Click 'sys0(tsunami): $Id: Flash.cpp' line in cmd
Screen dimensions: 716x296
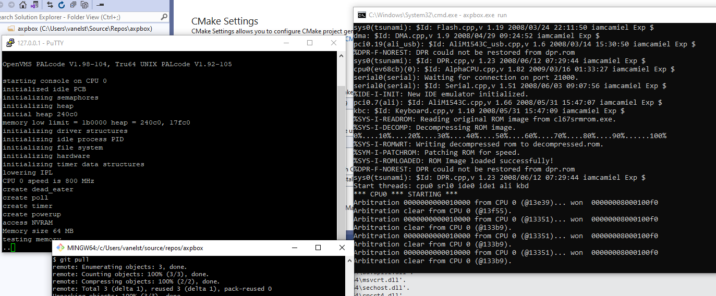[504, 27]
